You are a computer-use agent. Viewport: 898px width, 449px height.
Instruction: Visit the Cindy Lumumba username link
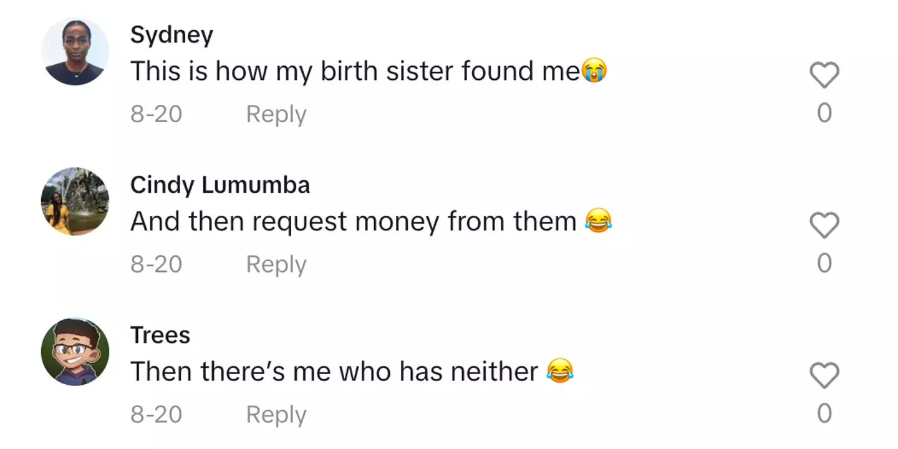pos(220,185)
